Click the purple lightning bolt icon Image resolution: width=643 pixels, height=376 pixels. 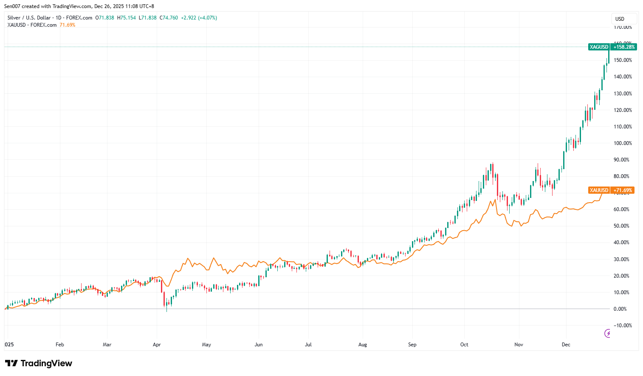(x=608, y=334)
